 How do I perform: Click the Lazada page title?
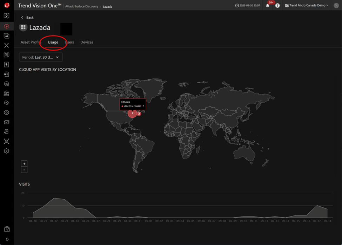click(x=40, y=27)
